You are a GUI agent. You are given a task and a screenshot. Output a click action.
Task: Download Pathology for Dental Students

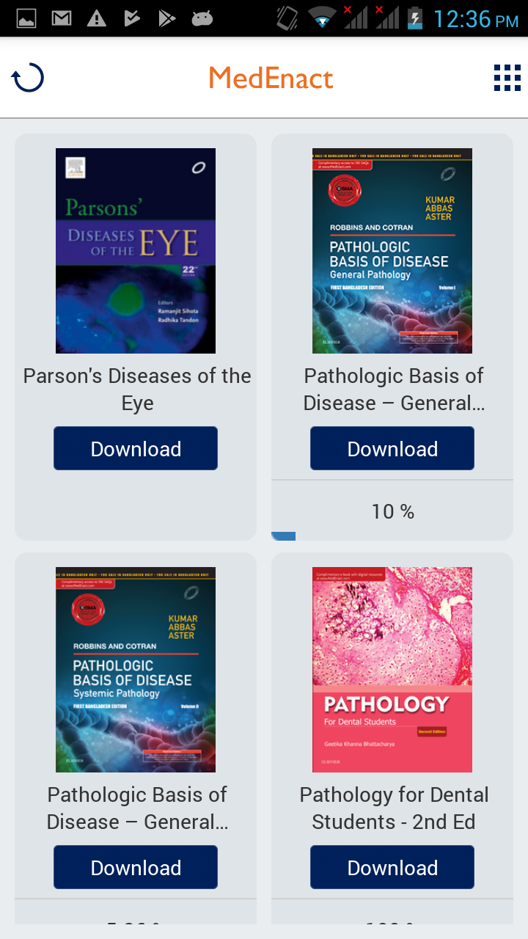click(x=392, y=867)
